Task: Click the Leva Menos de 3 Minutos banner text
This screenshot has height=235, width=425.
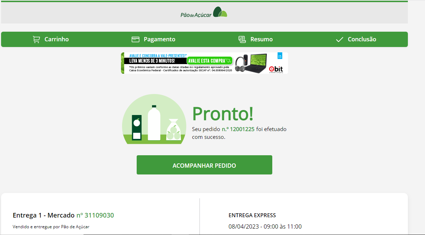Action: click(x=152, y=61)
